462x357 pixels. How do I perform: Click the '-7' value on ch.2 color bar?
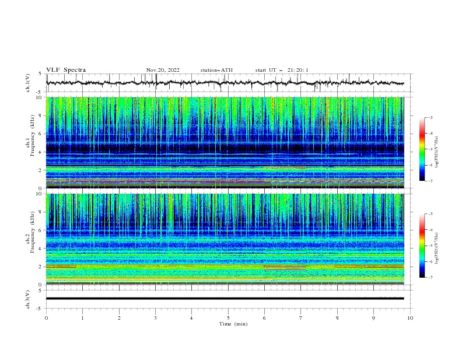pyautogui.click(x=430, y=277)
